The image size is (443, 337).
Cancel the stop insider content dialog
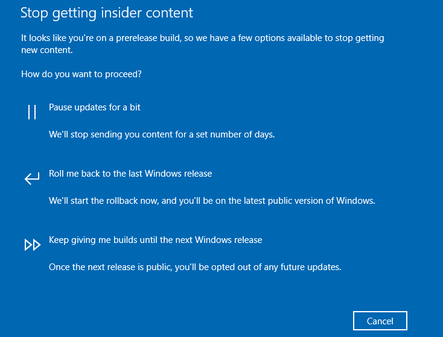[x=380, y=321]
